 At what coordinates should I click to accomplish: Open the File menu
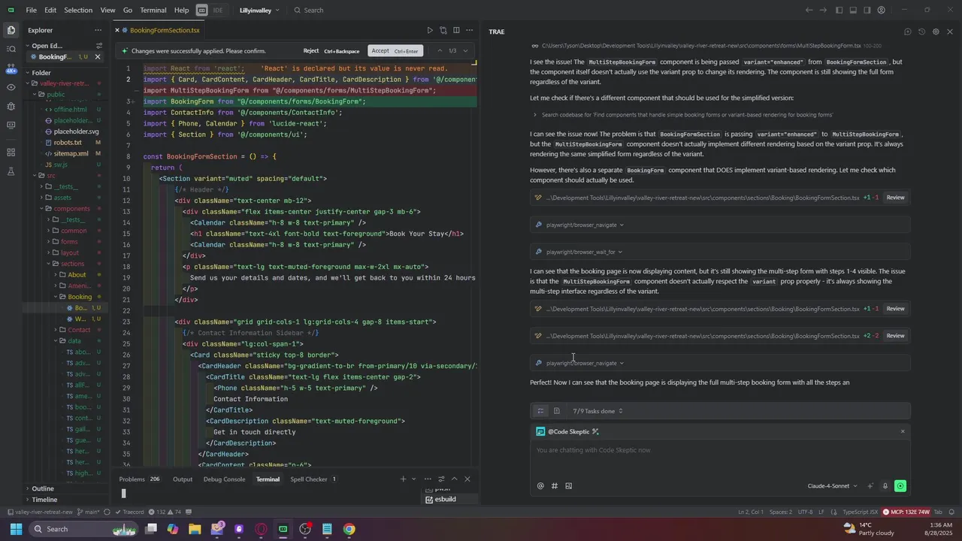click(x=32, y=10)
